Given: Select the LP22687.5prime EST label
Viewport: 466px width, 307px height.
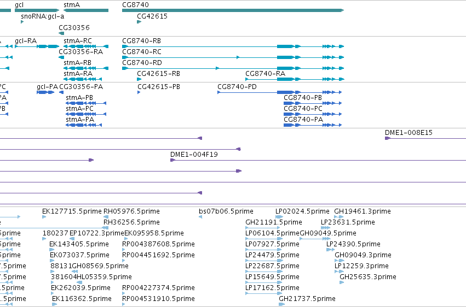Looking at the screenshot, I should click(272, 266).
